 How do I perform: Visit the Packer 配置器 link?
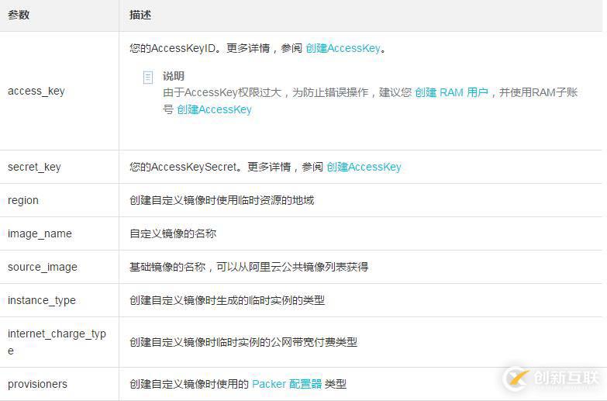(286, 384)
